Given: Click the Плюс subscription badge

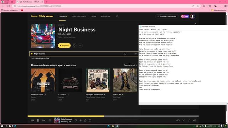Looking at the screenshot, I should tap(185, 16).
